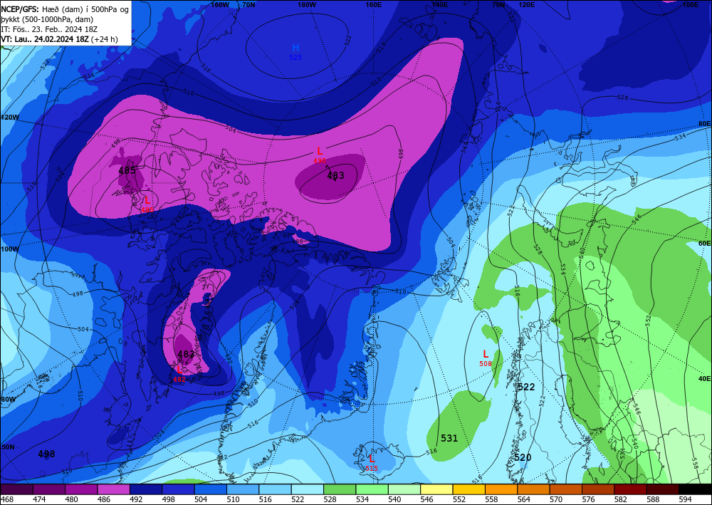Image resolution: width=712 pixels, height=505 pixels.
Task: Click the 558 orange legend swatch
Action: tap(501, 489)
